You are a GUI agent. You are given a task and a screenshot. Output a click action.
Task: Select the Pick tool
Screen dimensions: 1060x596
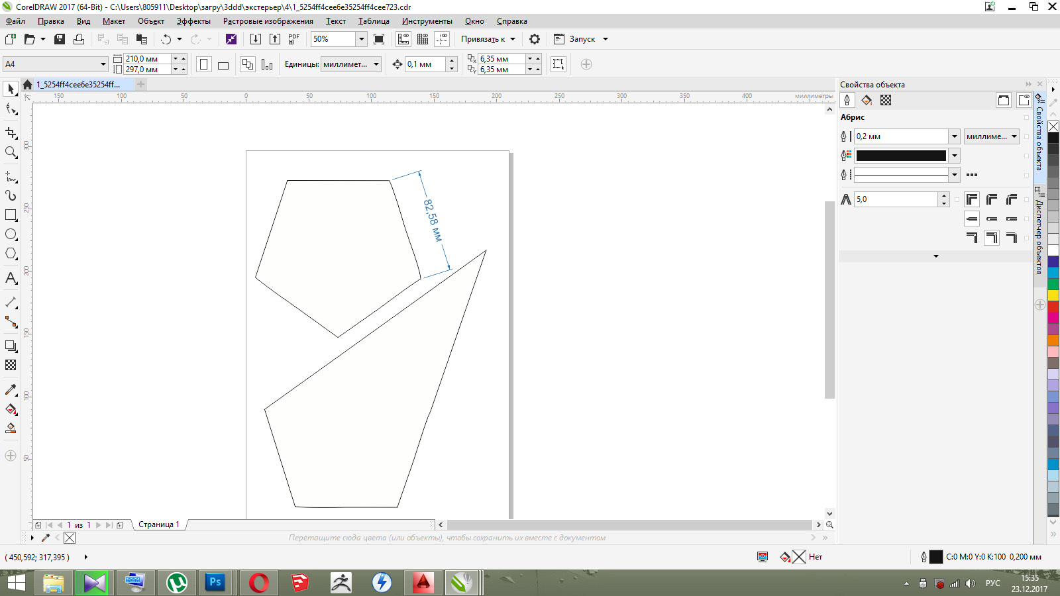click(11, 89)
